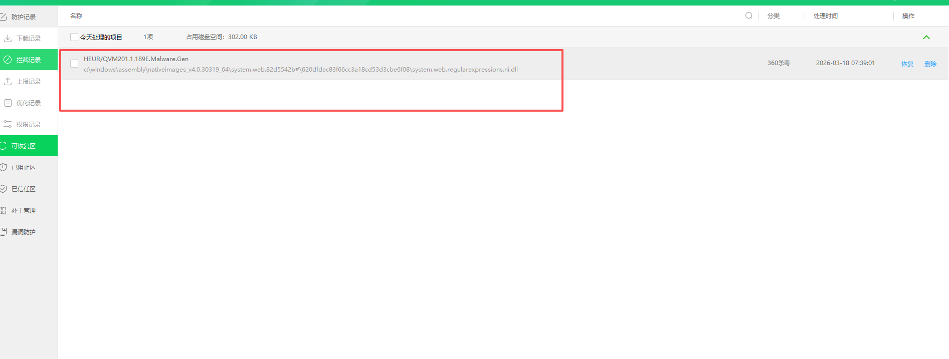Click the 操作 column header

point(908,16)
